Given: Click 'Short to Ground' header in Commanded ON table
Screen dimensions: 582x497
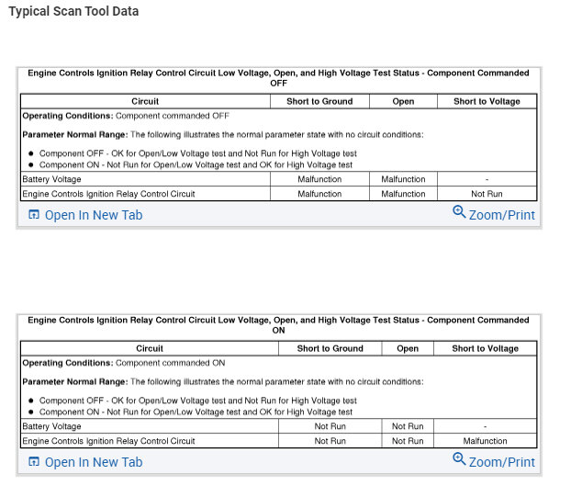Looking at the screenshot, I should click(330, 348).
